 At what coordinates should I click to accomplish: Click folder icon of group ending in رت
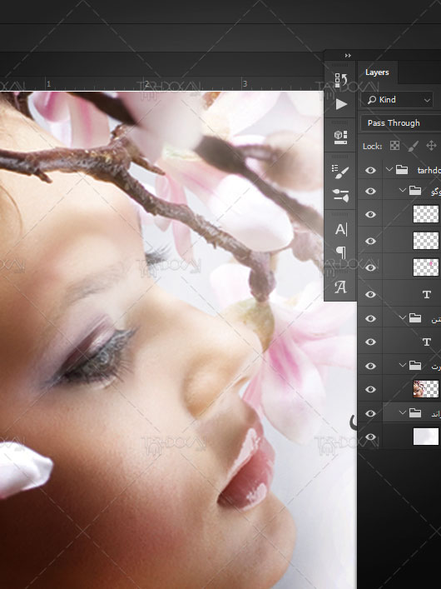414,365
